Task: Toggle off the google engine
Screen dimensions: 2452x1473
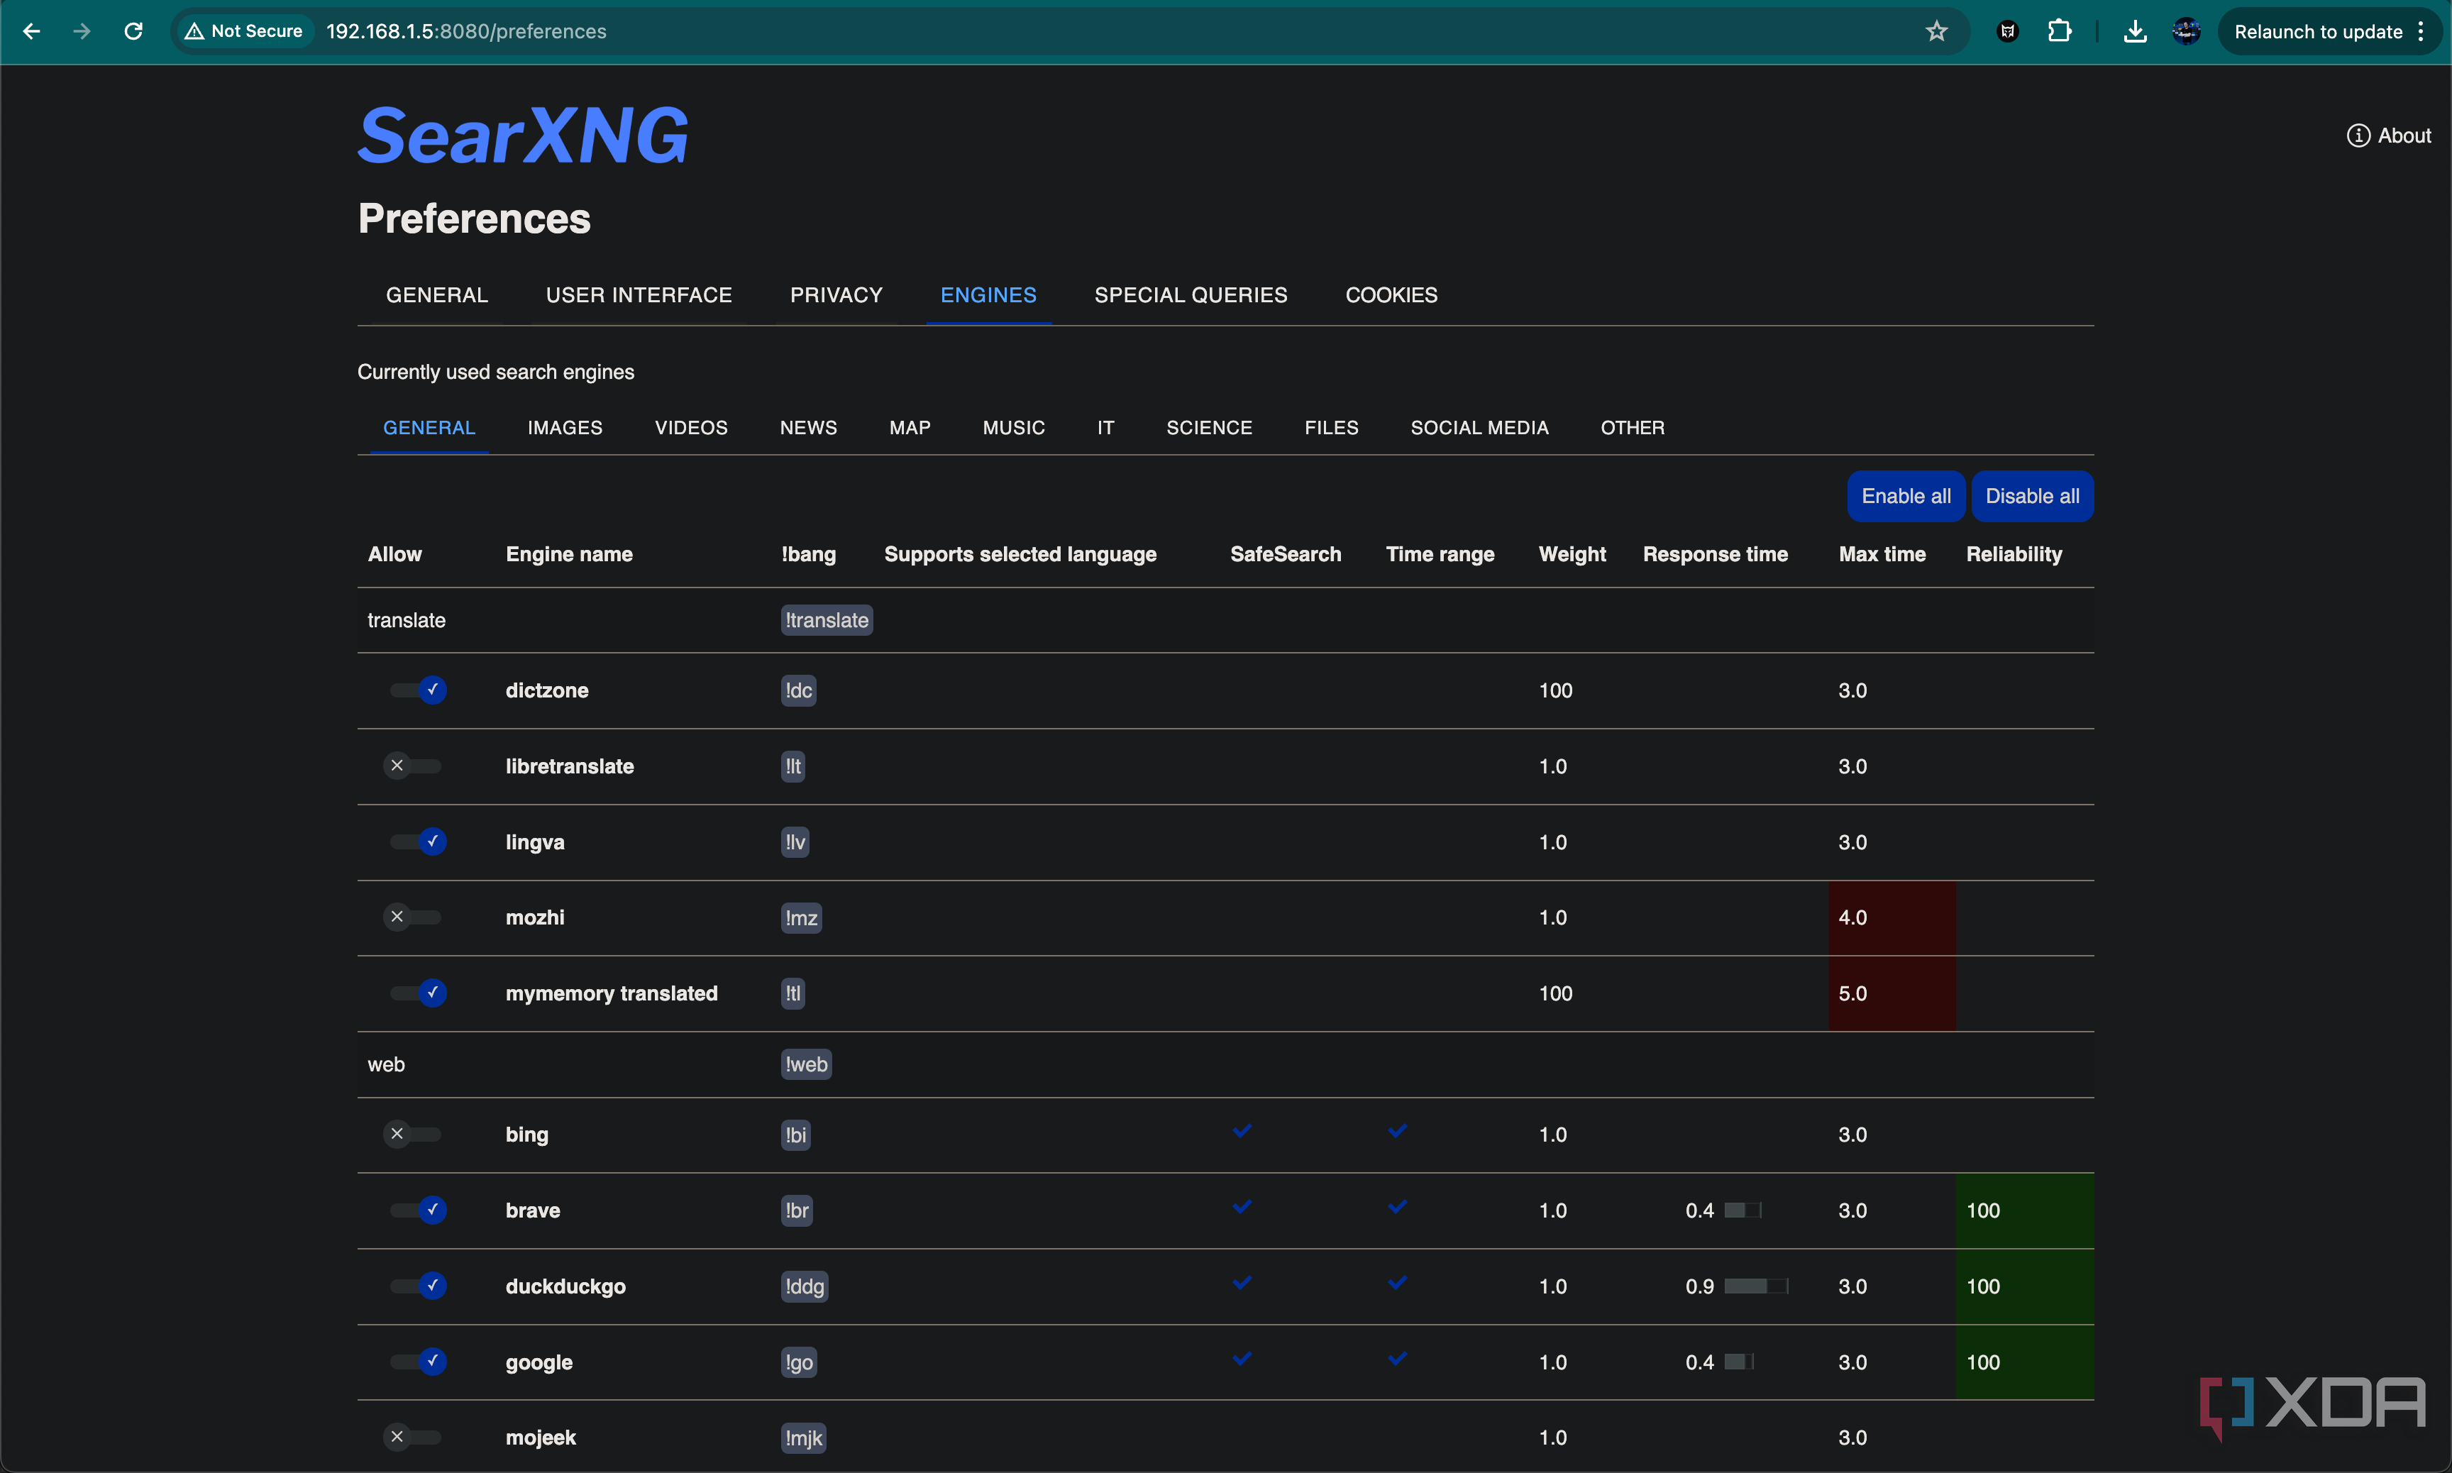Action: pos(416,1362)
